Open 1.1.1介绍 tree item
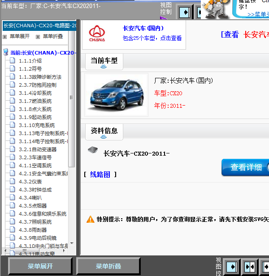The height and width of the screenshot is (276, 269). coord(30,61)
